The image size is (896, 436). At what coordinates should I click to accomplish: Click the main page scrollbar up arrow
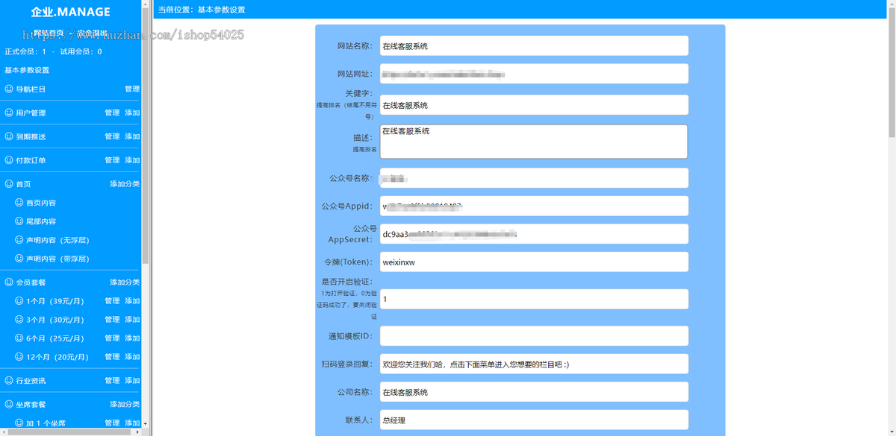(x=892, y=5)
